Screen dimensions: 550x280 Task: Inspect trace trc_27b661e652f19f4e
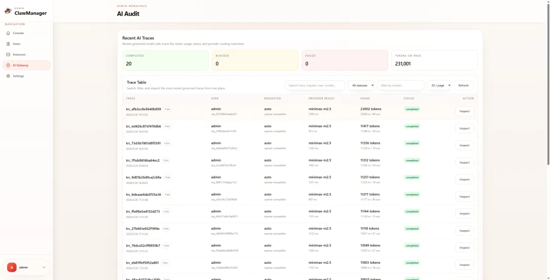464,231
